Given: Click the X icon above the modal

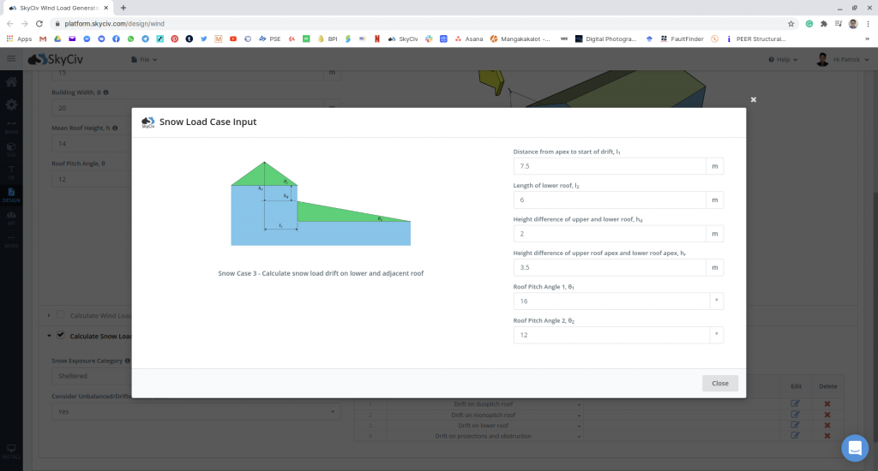Looking at the screenshot, I should (753, 99).
